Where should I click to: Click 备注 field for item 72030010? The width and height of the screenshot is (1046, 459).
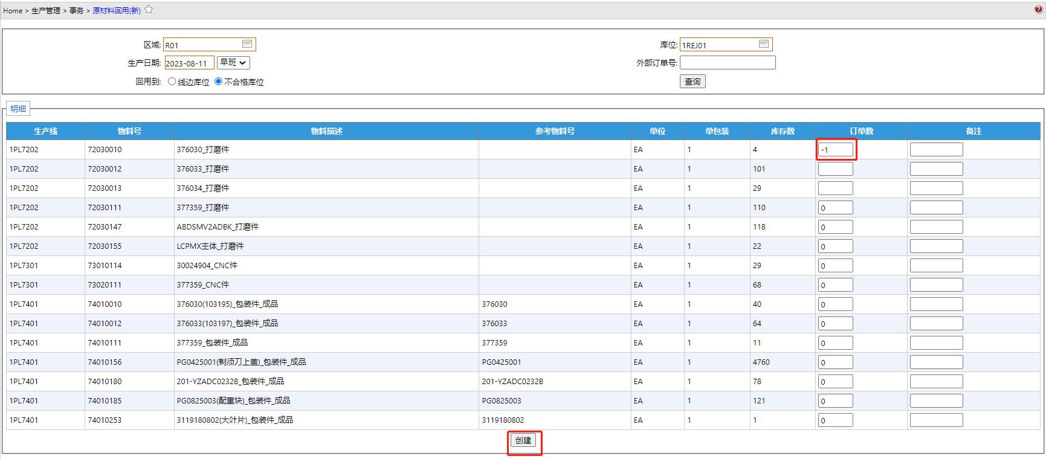click(937, 150)
